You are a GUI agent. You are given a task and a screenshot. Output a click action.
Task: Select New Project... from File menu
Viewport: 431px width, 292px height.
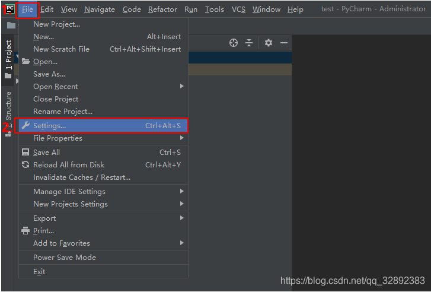(x=56, y=24)
